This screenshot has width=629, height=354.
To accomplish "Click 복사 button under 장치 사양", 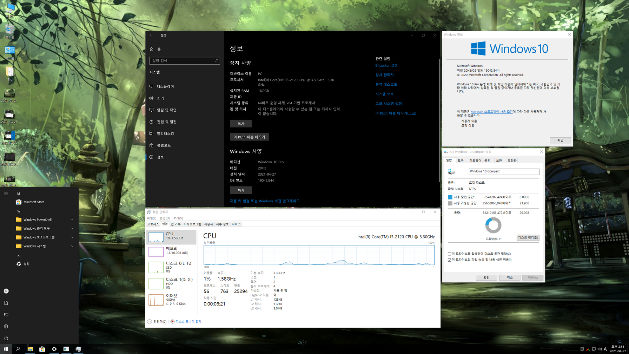I will click(x=241, y=124).
